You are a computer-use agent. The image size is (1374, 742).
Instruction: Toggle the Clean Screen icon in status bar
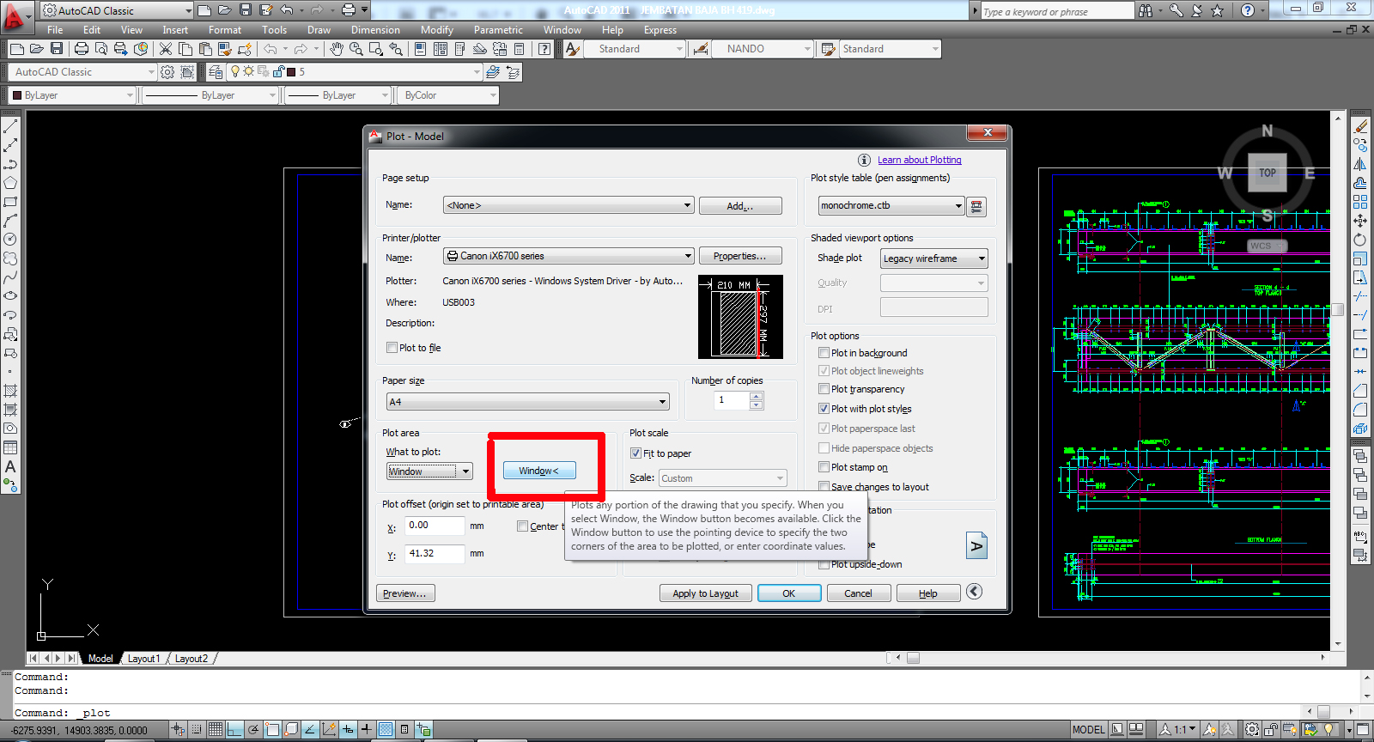pyautogui.click(x=1363, y=730)
